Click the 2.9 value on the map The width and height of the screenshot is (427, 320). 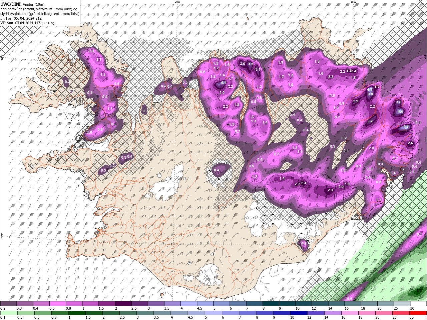tap(356, 101)
